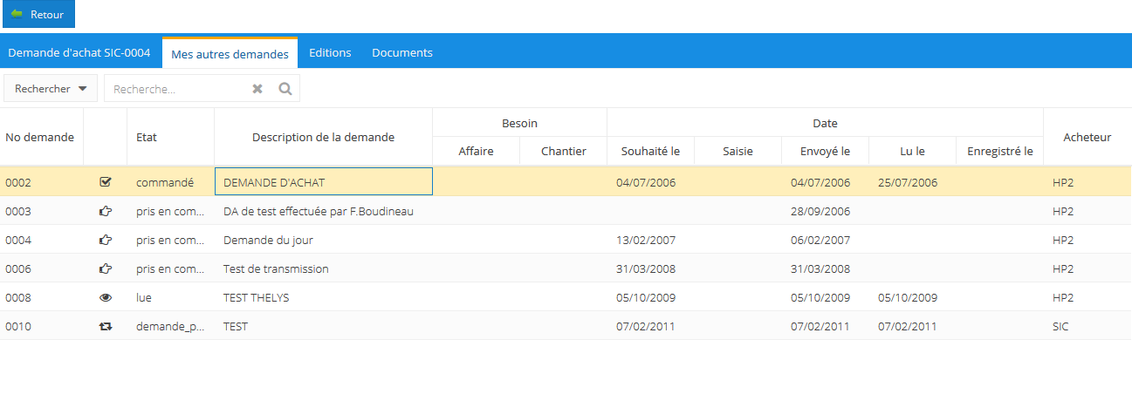The width and height of the screenshot is (1132, 394).
Task: Expand the Rechercher dropdown
Action: pos(51,88)
